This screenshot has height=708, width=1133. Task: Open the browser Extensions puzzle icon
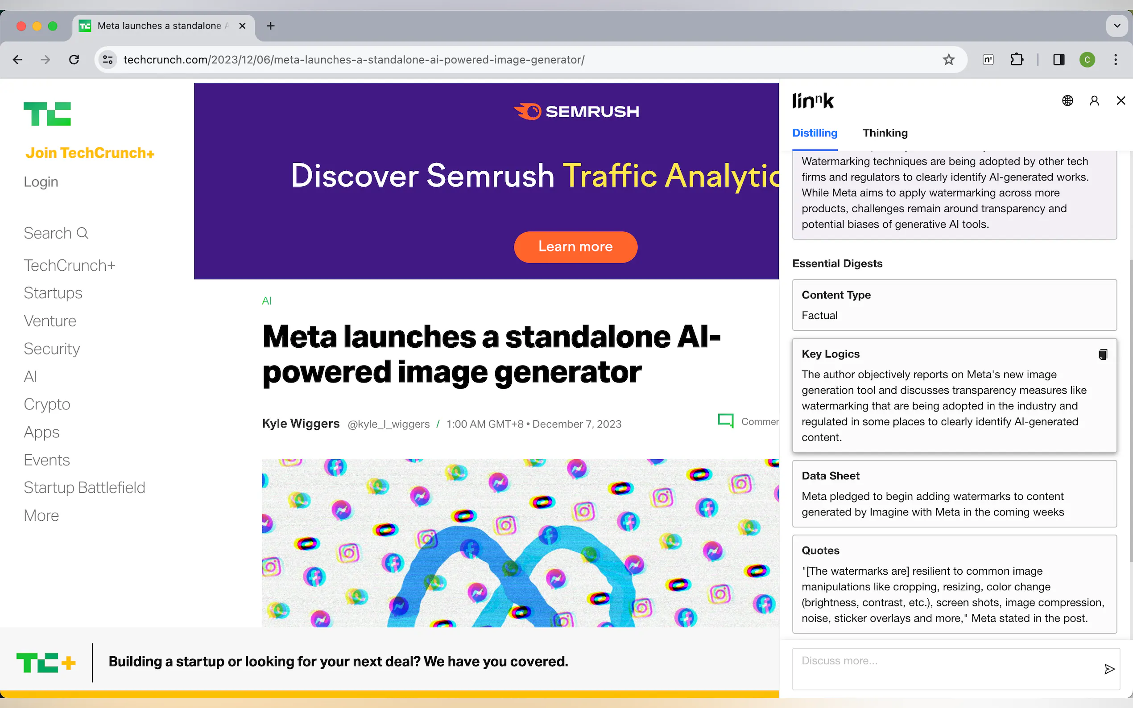pos(1017,59)
